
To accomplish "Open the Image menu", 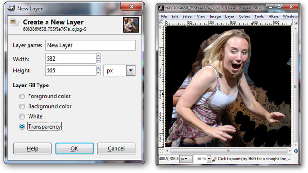I will point(215,17).
